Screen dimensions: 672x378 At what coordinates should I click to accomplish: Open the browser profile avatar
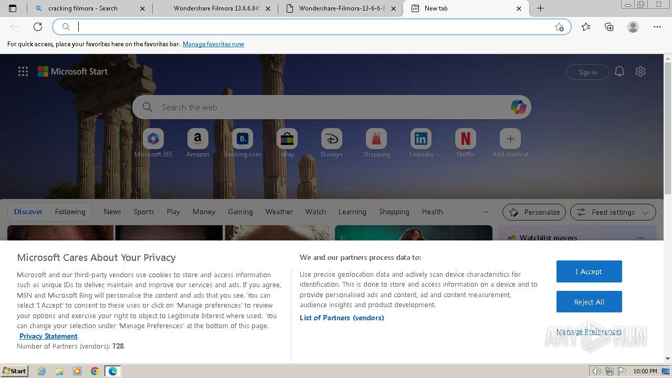[x=633, y=27]
